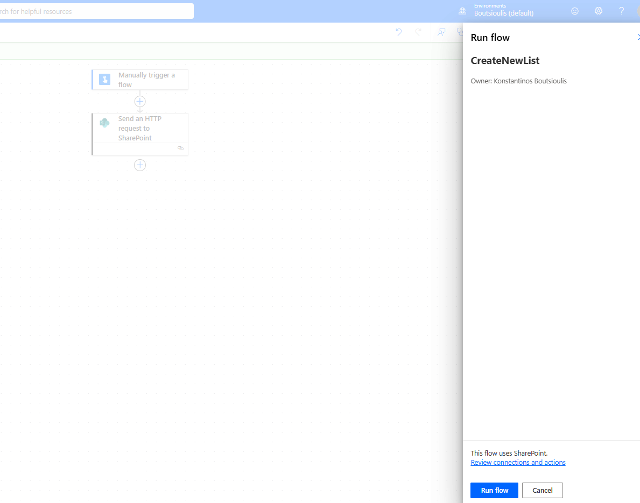Open the smiley feedback icon
The height and width of the screenshot is (503, 640).
pyautogui.click(x=575, y=11)
